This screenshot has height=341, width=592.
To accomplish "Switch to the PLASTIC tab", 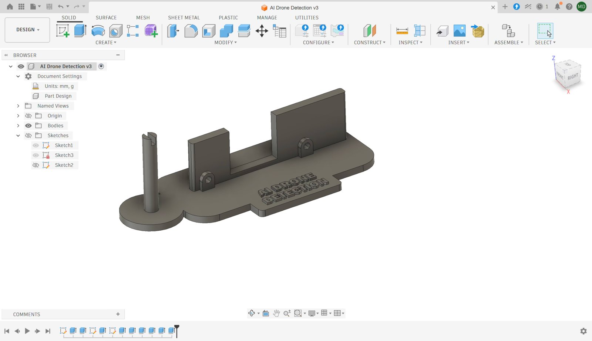I will point(228,17).
